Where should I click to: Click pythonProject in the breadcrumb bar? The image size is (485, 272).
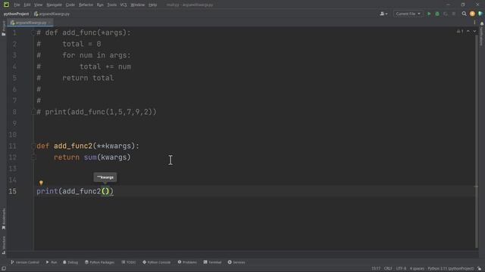tap(16, 14)
